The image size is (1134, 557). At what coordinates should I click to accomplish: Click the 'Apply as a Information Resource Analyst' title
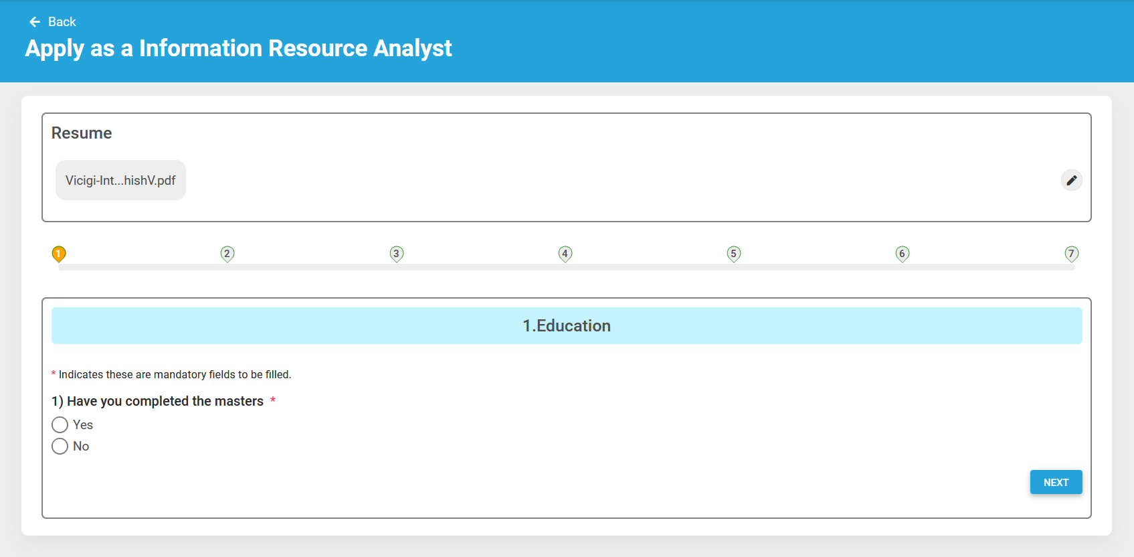click(238, 48)
